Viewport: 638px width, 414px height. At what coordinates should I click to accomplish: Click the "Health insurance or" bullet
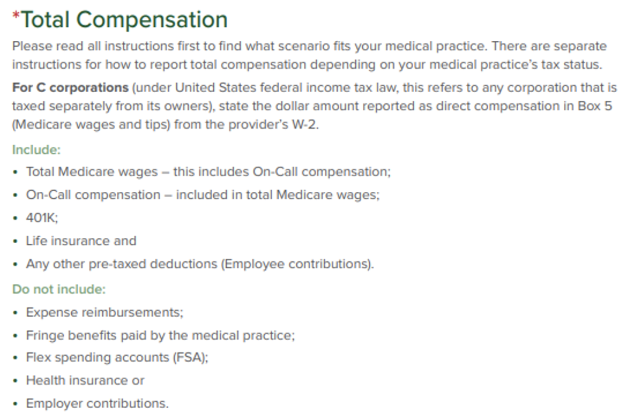pos(85,381)
